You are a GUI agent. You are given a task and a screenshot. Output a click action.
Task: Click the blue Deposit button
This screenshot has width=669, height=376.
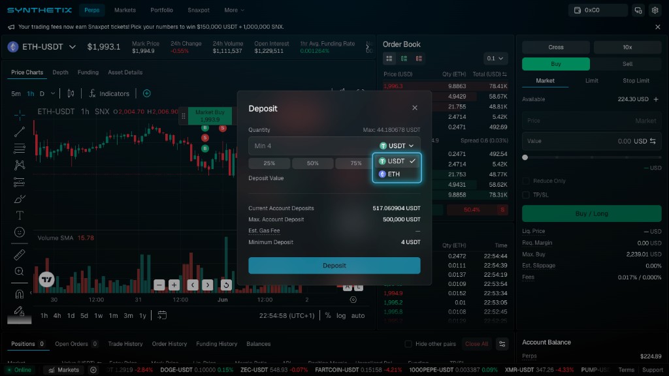334,266
